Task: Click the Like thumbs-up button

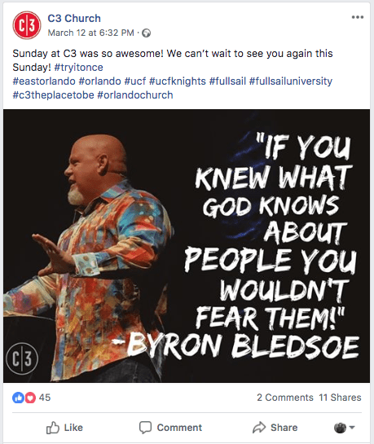Action: 64,428
